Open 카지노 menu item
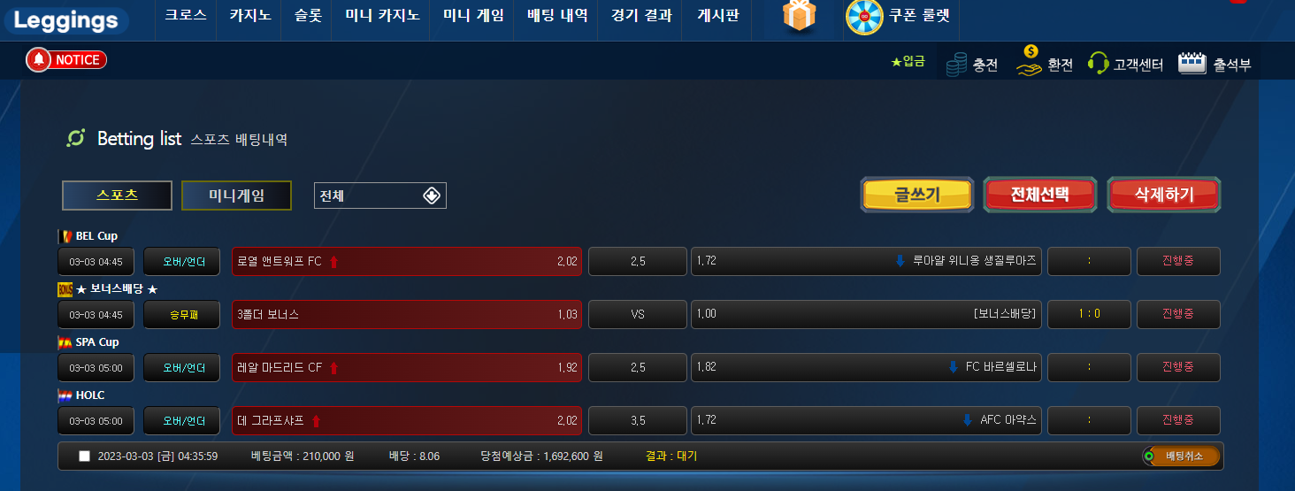 pyautogui.click(x=250, y=15)
